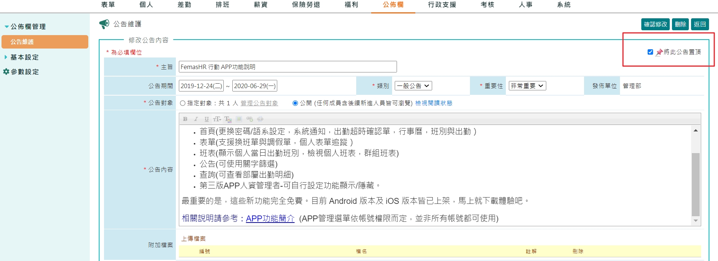Click the megaphone icon beside 公告維護
This screenshot has width=718, height=261.
[x=104, y=24]
